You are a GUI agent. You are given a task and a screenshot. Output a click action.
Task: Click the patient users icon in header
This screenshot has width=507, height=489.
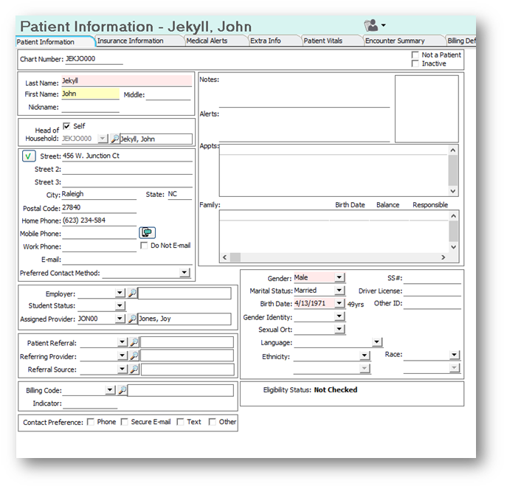(x=371, y=26)
